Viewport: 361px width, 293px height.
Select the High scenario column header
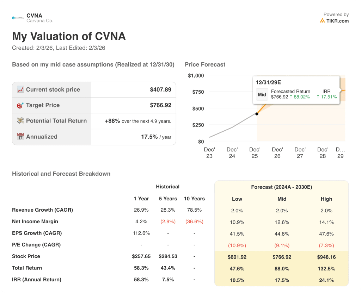tap(326, 199)
